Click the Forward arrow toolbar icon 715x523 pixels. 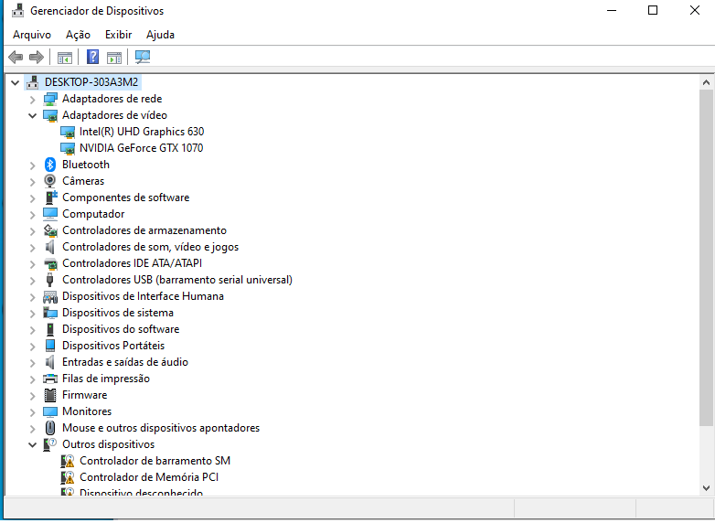pos(36,57)
